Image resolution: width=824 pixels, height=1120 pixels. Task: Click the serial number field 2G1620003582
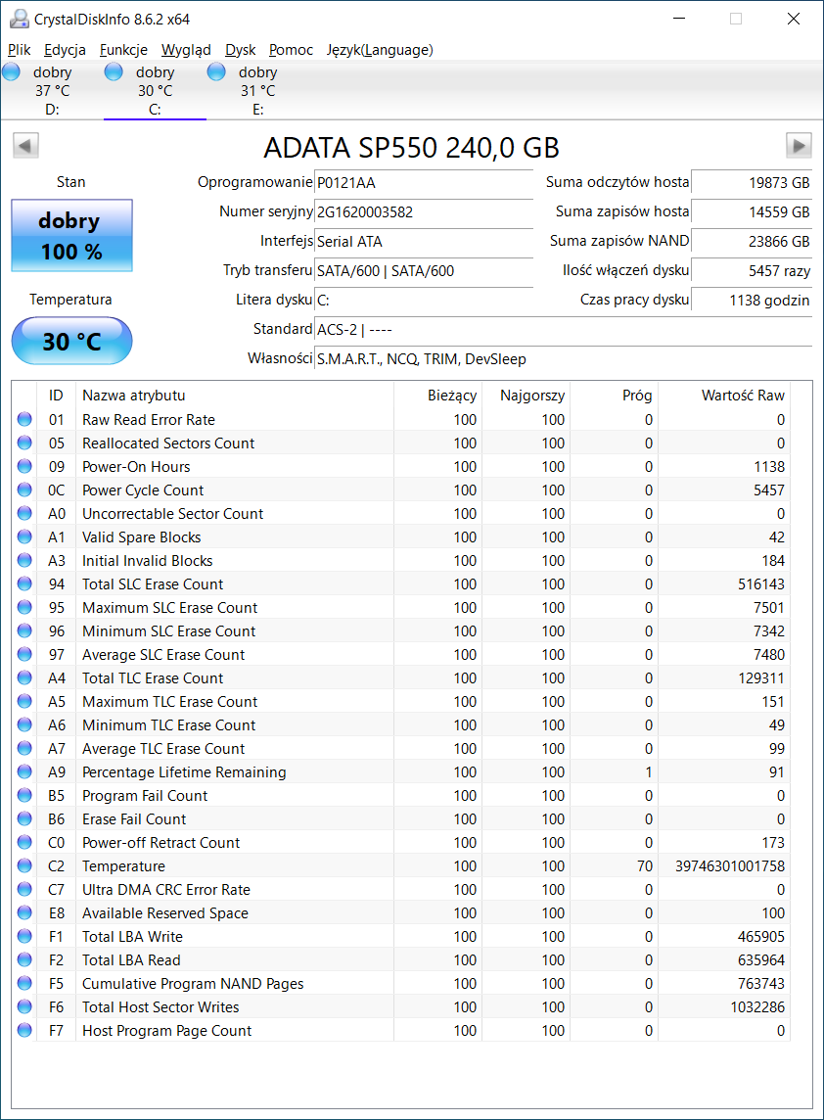coord(424,212)
